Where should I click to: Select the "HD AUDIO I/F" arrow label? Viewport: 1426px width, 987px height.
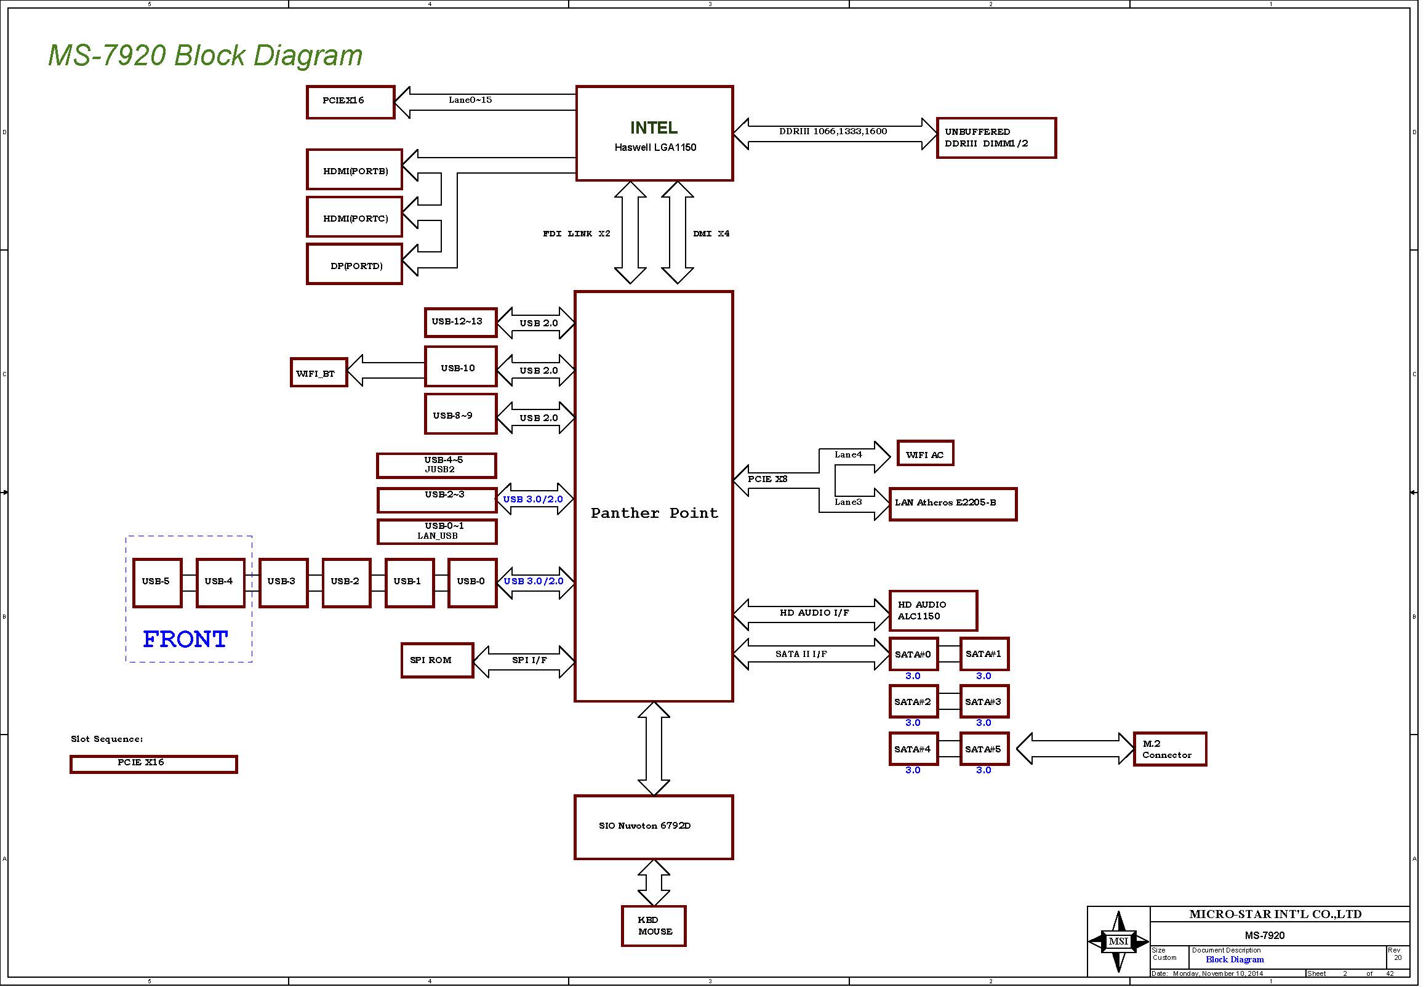(x=814, y=613)
